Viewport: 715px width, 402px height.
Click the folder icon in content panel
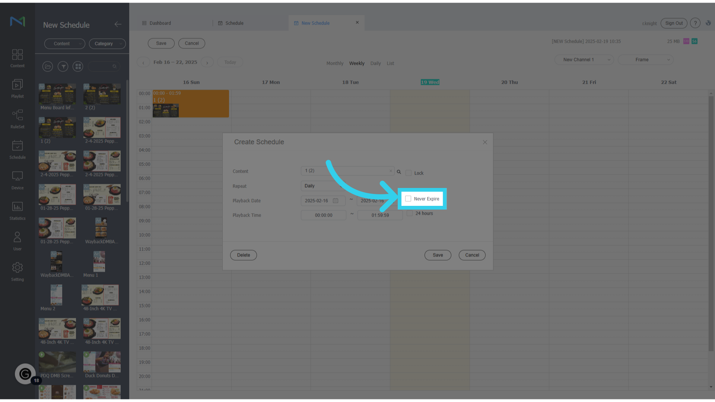[48, 67]
